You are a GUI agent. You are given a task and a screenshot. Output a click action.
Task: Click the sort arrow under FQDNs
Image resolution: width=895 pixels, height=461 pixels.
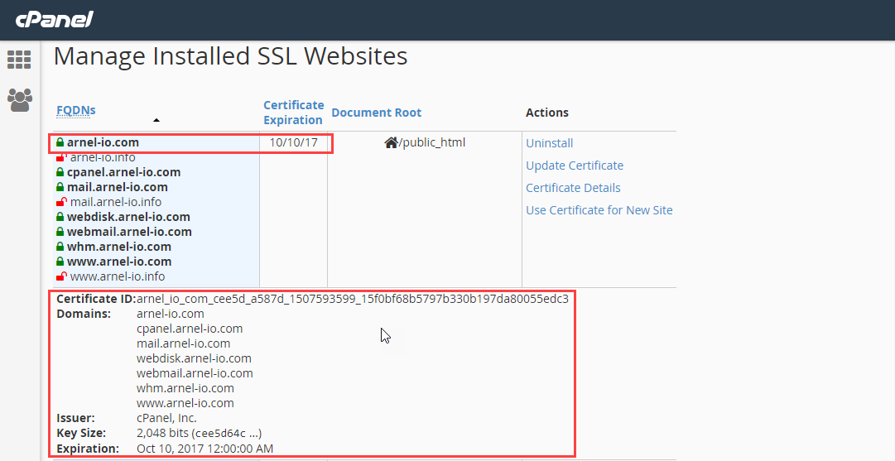pyautogui.click(x=156, y=121)
